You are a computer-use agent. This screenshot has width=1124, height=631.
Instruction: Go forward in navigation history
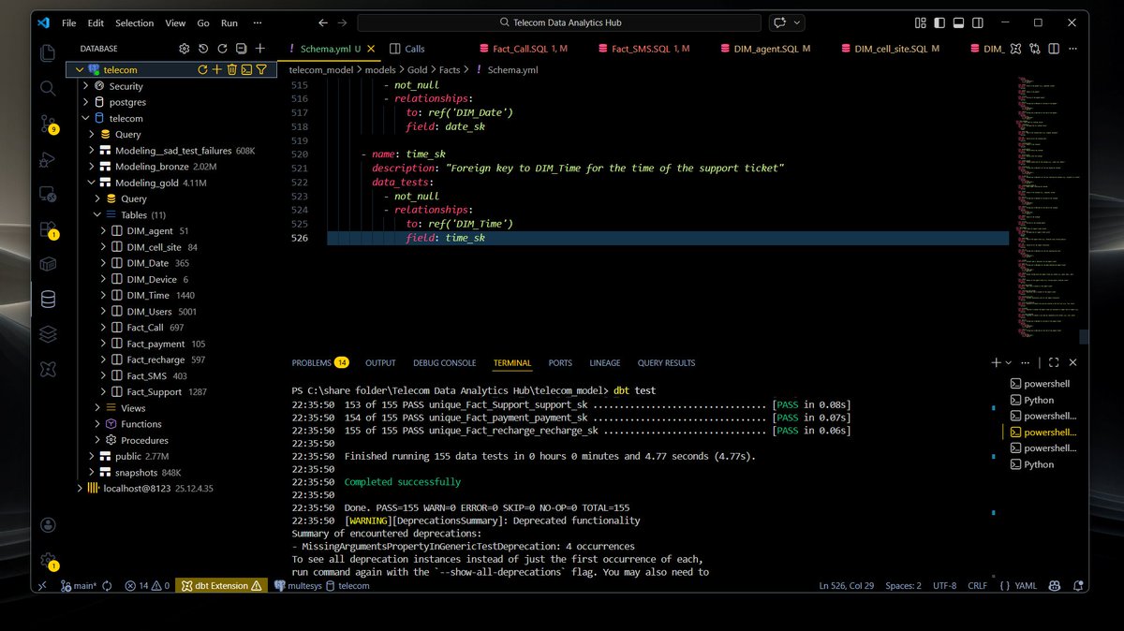click(x=343, y=22)
